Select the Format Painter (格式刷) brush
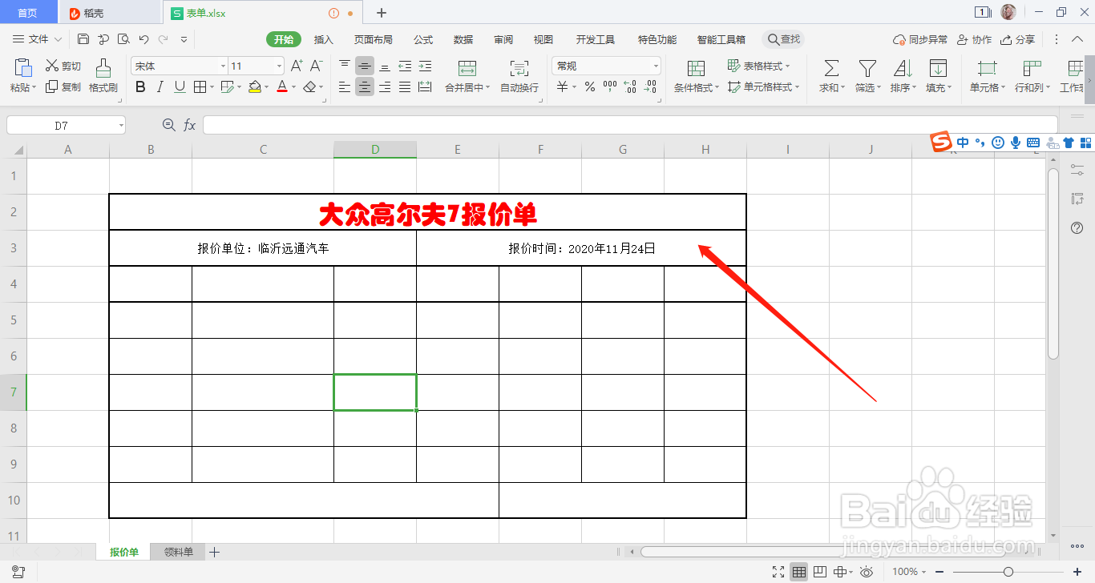Viewport: 1095px width, 583px height. coord(103,68)
